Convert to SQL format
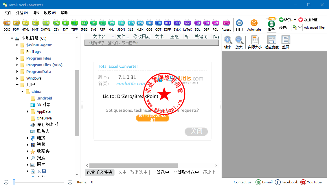 pos(198,25)
